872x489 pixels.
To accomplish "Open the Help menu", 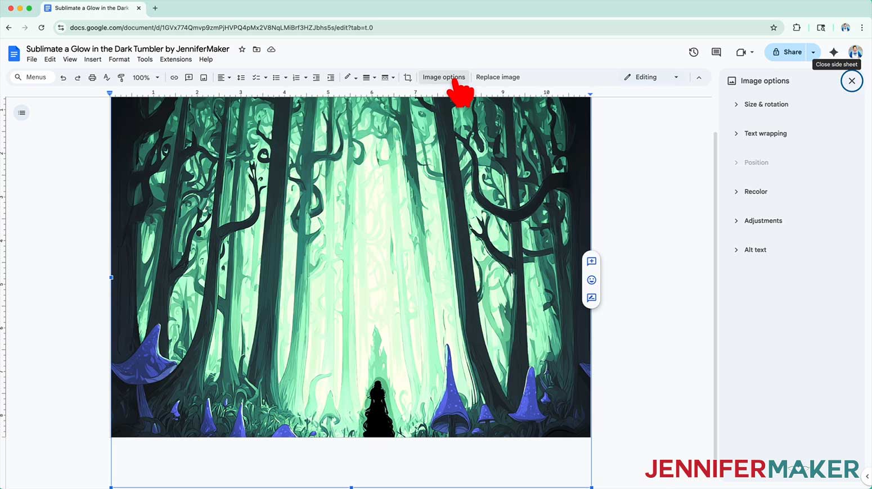I will [x=206, y=60].
